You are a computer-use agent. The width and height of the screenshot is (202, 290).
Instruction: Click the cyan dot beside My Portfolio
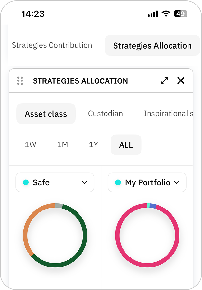(x=118, y=182)
